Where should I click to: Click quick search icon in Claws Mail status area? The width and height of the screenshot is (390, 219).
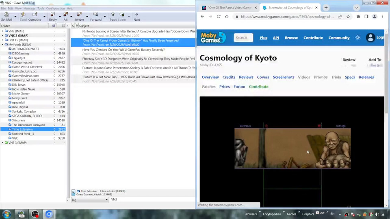point(74,193)
